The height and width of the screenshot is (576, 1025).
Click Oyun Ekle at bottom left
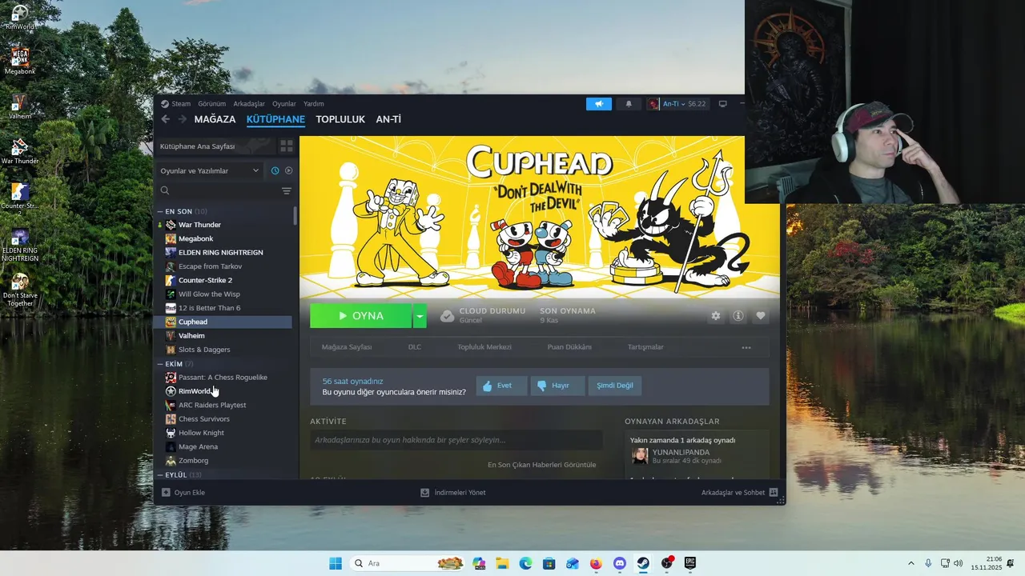point(183,493)
